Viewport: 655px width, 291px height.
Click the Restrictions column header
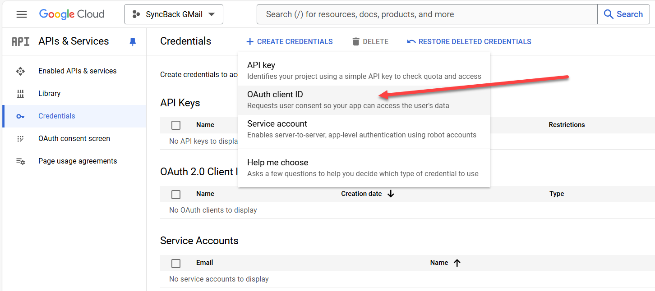(567, 125)
